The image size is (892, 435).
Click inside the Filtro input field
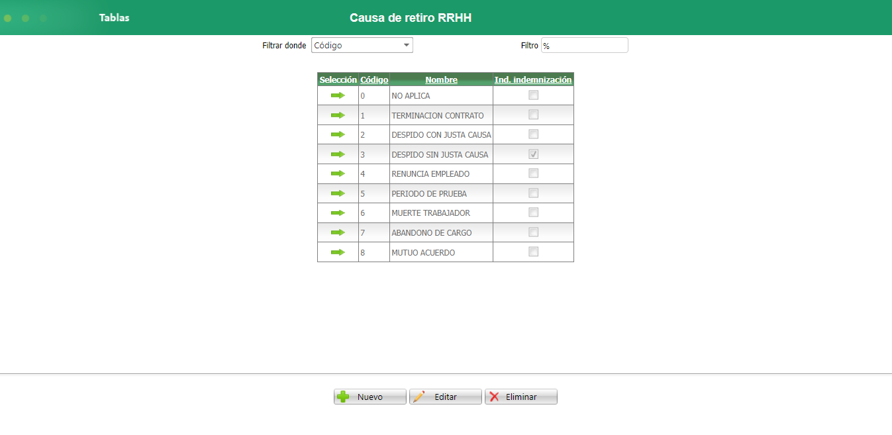click(584, 44)
